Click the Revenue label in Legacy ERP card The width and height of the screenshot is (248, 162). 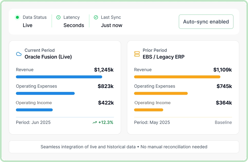coord(143,70)
